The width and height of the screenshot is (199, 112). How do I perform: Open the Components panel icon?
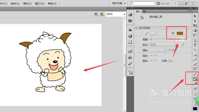[130, 57]
